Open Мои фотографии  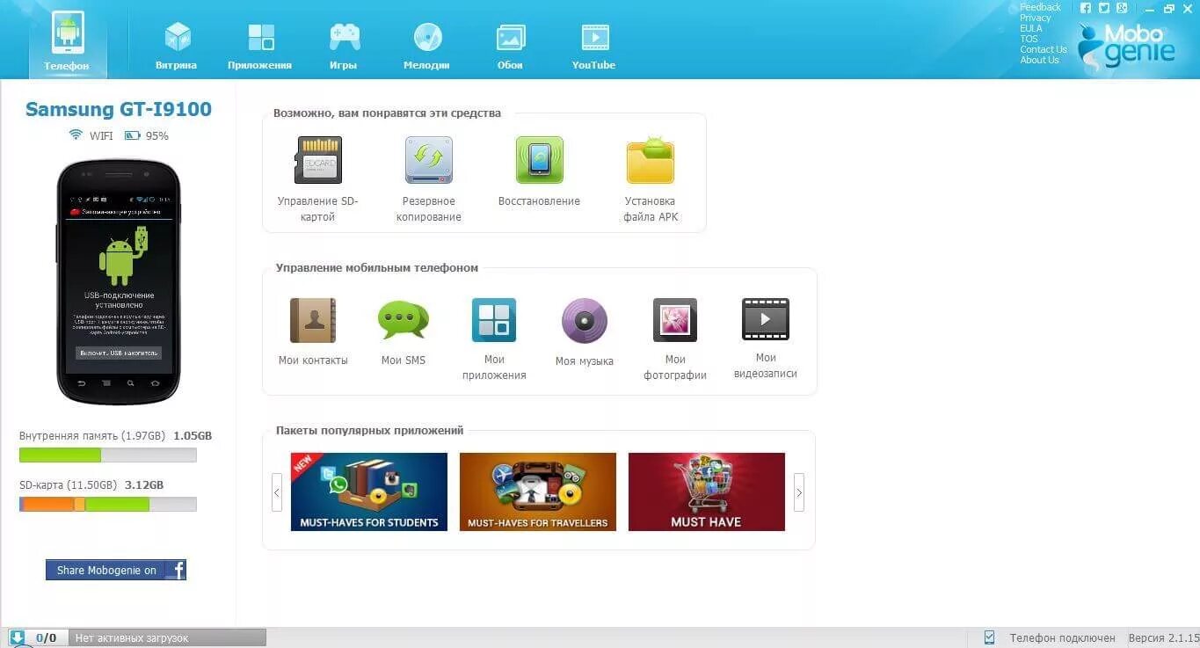675,339
